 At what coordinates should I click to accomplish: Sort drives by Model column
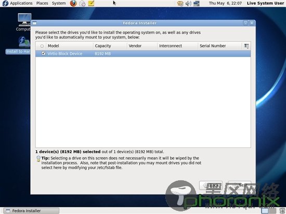70,46
